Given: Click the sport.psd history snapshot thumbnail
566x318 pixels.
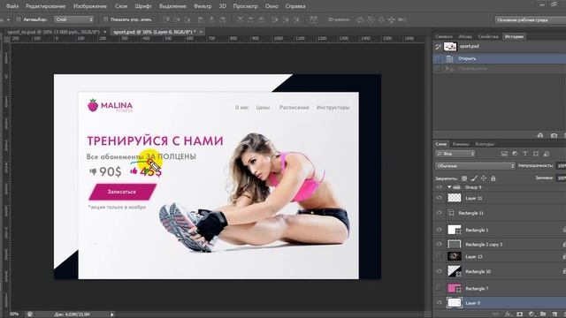Looking at the screenshot, I should [x=450, y=47].
